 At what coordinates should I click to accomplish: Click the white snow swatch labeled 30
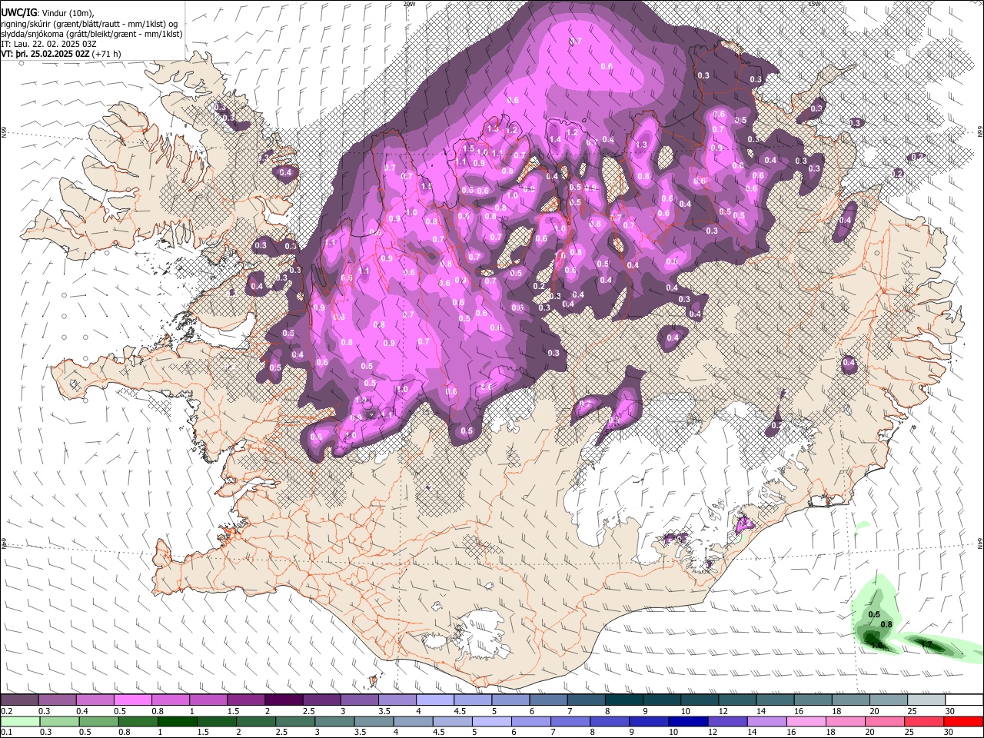(964, 700)
